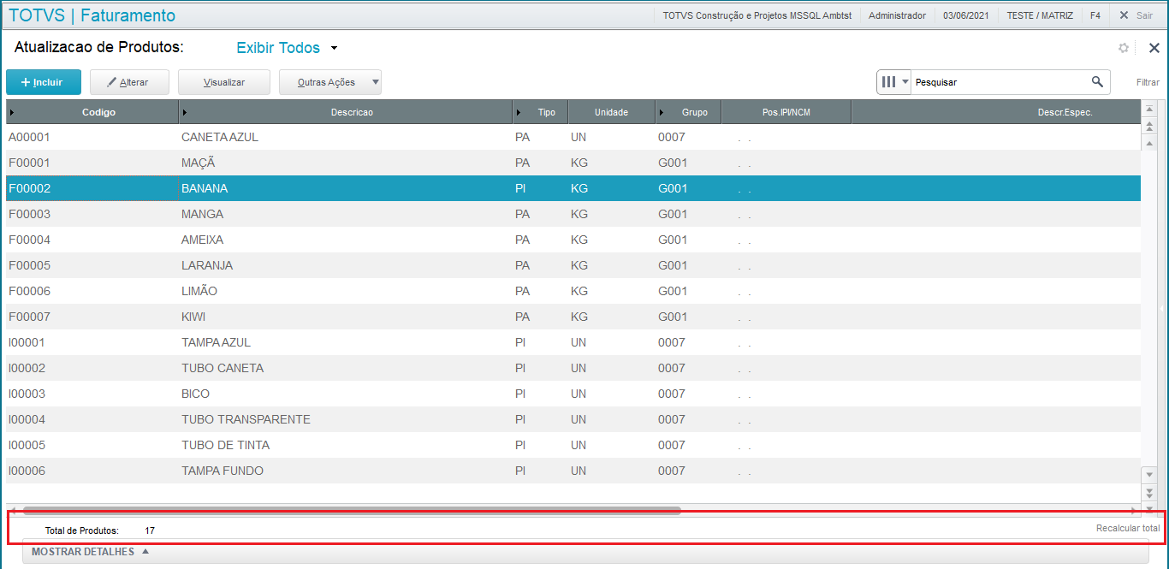This screenshot has width=1169, height=569.
Task: Click the Recalcular total link
Action: pyautogui.click(x=1128, y=528)
